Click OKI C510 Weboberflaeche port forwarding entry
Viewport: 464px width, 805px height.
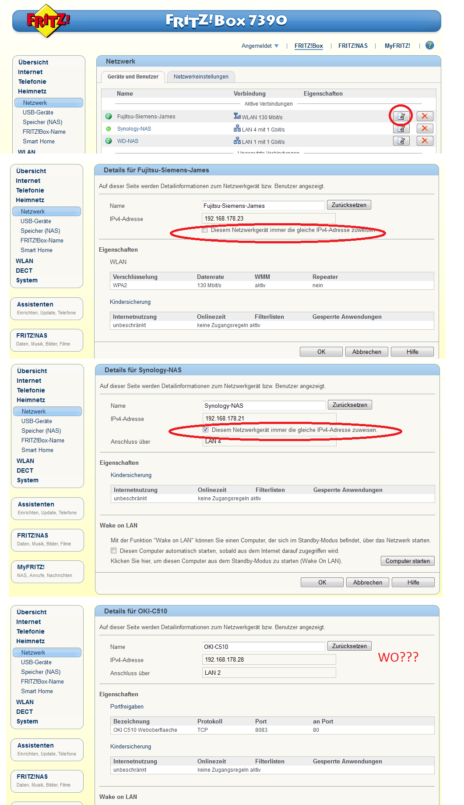(x=145, y=730)
